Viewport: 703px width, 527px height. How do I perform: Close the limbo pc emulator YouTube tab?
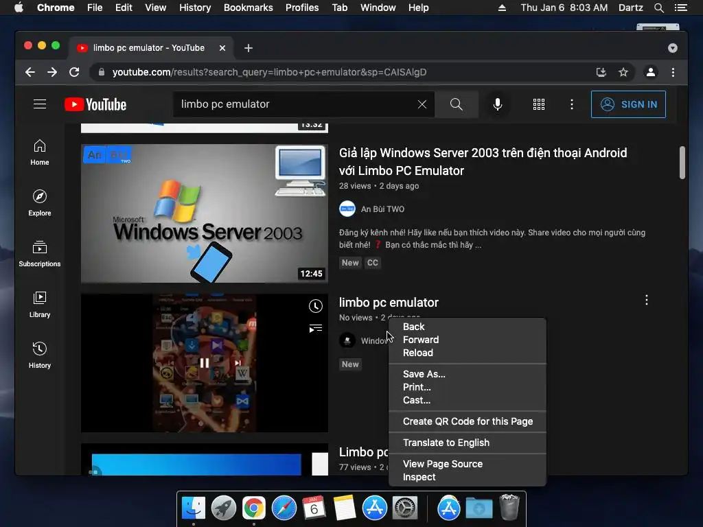coord(222,48)
